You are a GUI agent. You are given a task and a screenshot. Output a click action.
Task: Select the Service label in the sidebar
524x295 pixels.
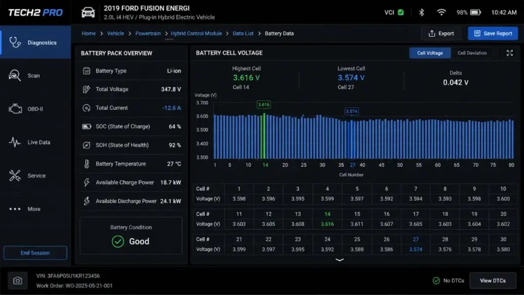tap(36, 176)
